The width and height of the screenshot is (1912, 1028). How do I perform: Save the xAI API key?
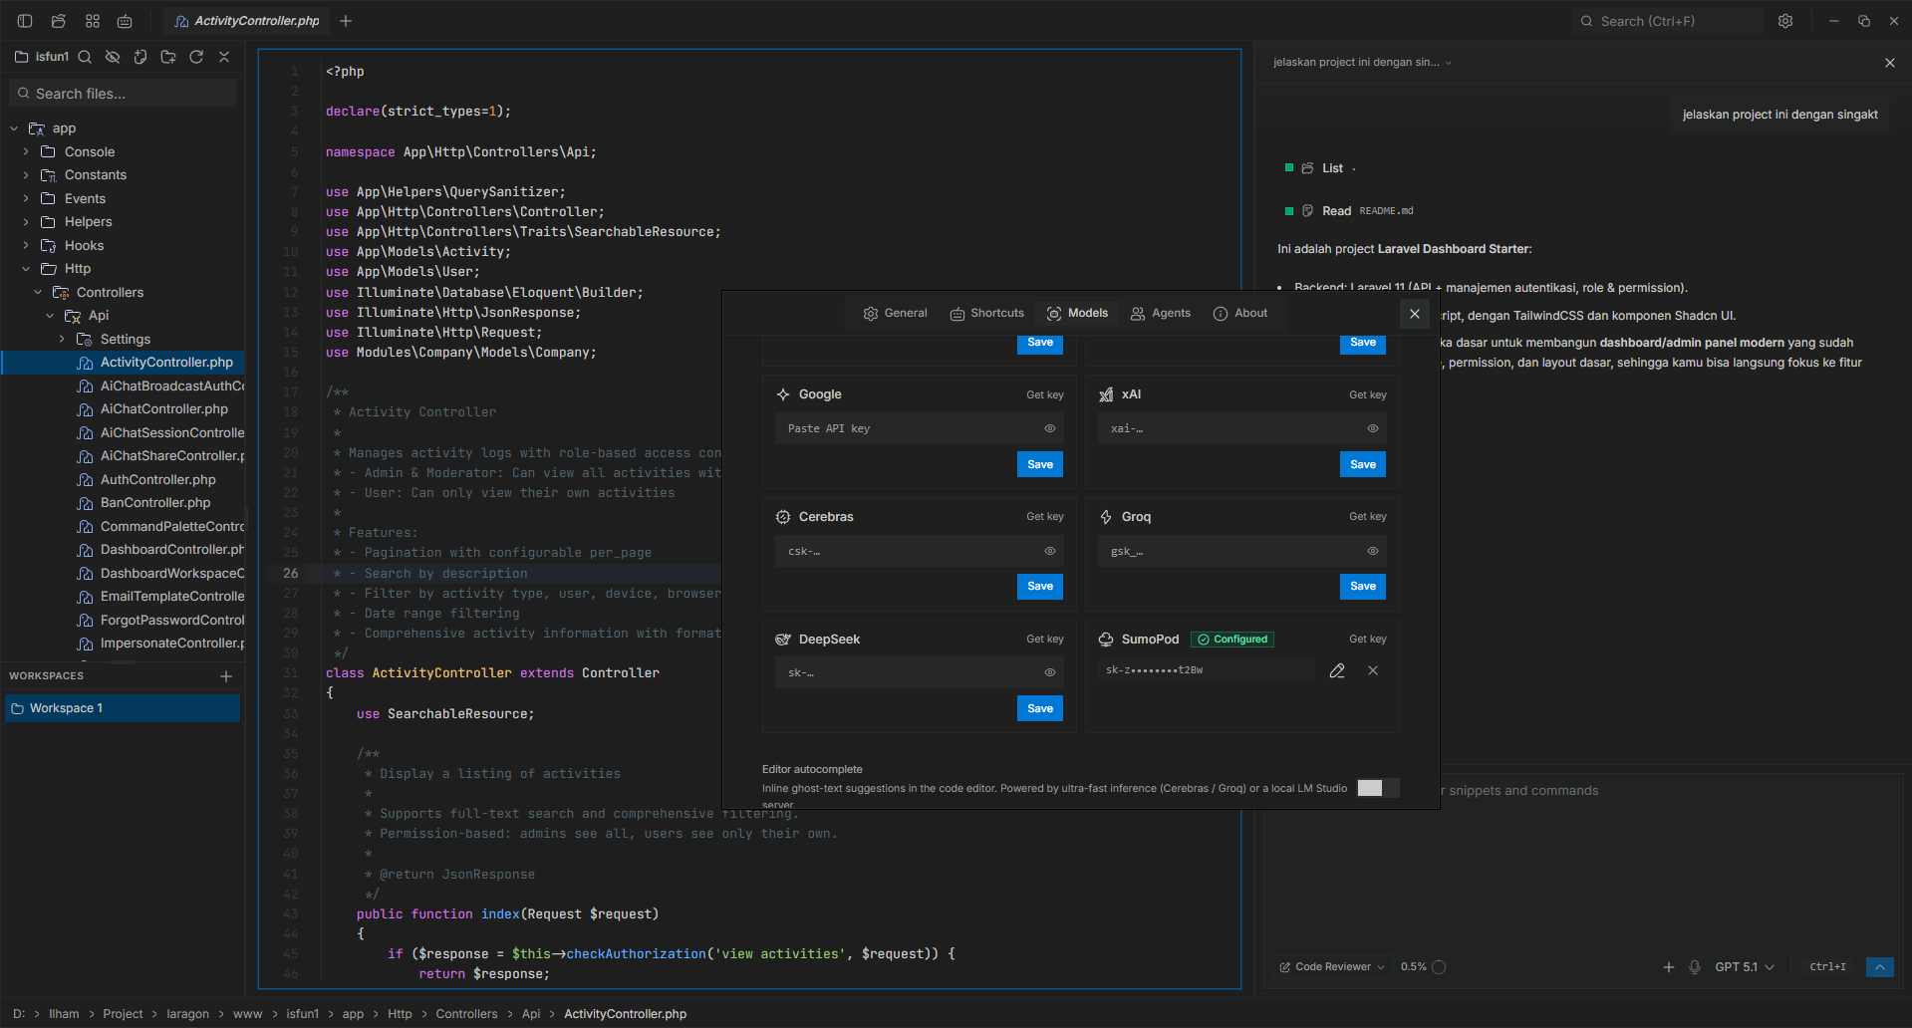coord(1363,465)
